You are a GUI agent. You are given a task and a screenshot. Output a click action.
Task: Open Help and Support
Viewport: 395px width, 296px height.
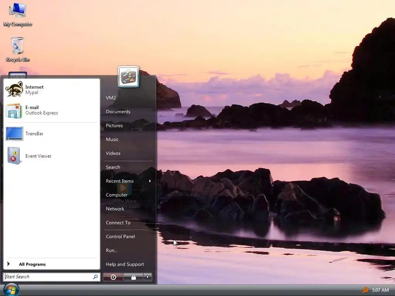[125, 264]
